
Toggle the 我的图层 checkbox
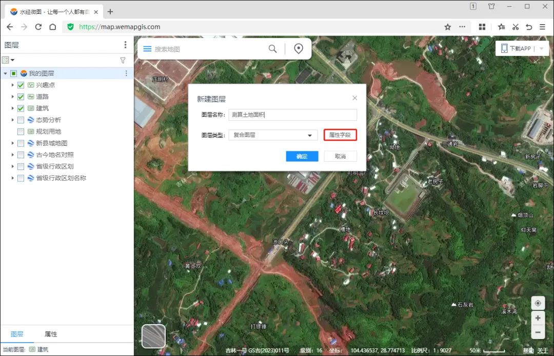tap(13, 73)
